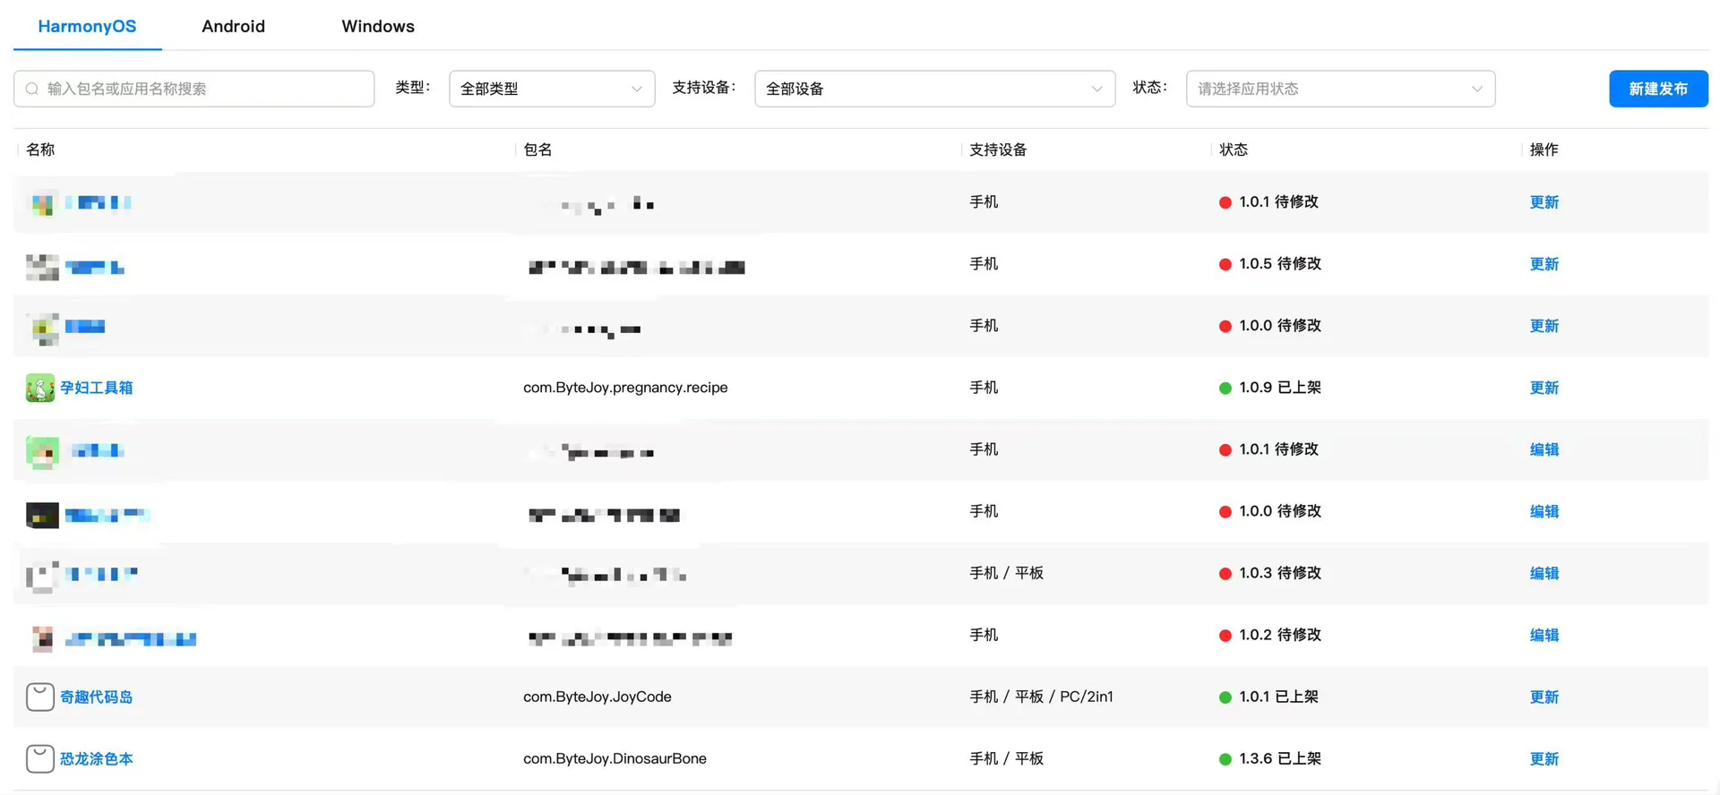Click package name com.ByteJoy.JoyCode

click(598, 697)
